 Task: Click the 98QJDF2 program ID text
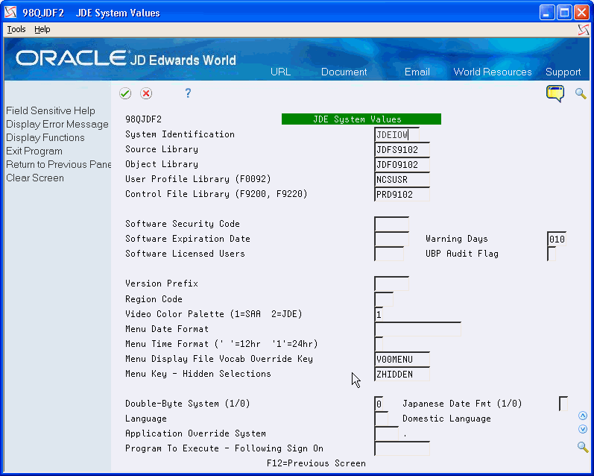(144, 119)
